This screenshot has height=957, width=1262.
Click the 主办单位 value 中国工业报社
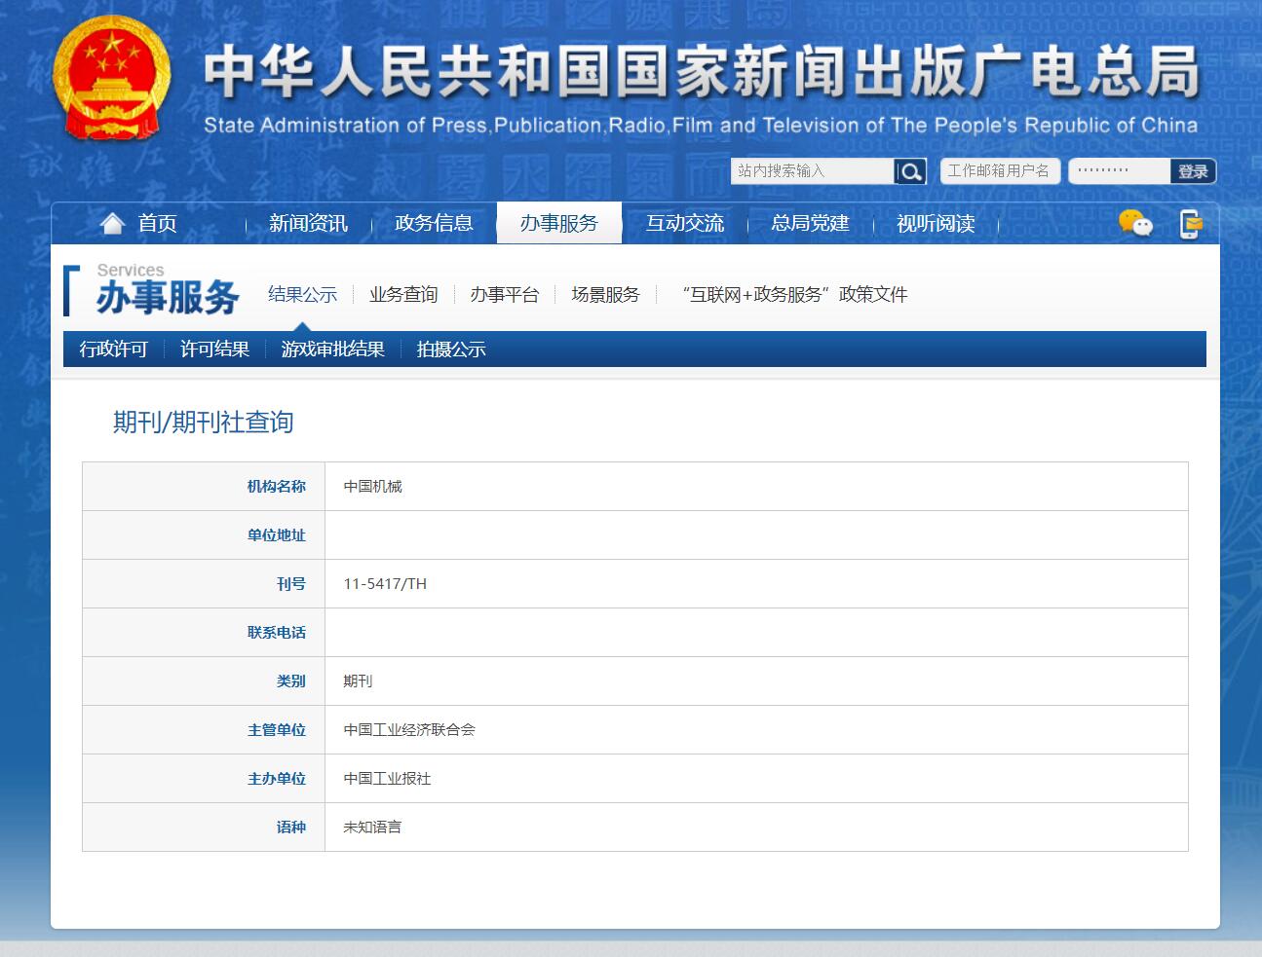coord(387,778)
